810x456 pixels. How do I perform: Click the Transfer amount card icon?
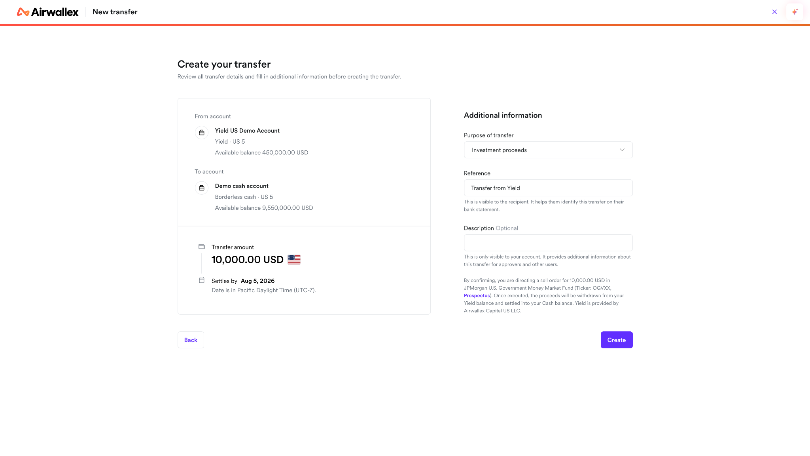pos(202,247)
